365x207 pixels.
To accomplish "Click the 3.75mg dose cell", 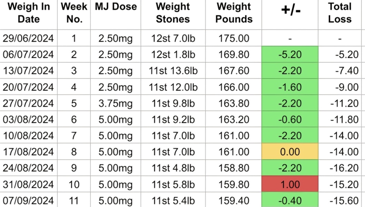I will coord(115,103).
